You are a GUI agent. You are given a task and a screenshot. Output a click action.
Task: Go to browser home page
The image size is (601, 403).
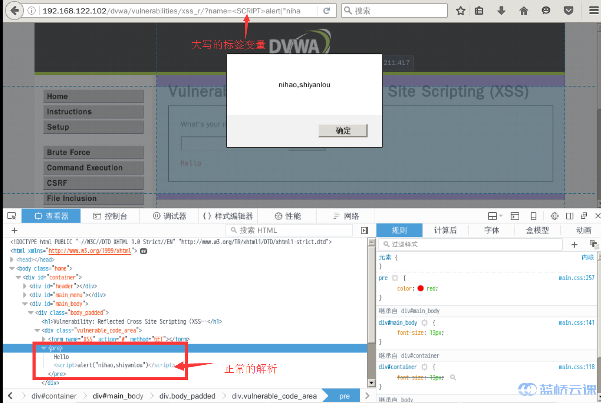pos(524,11)
